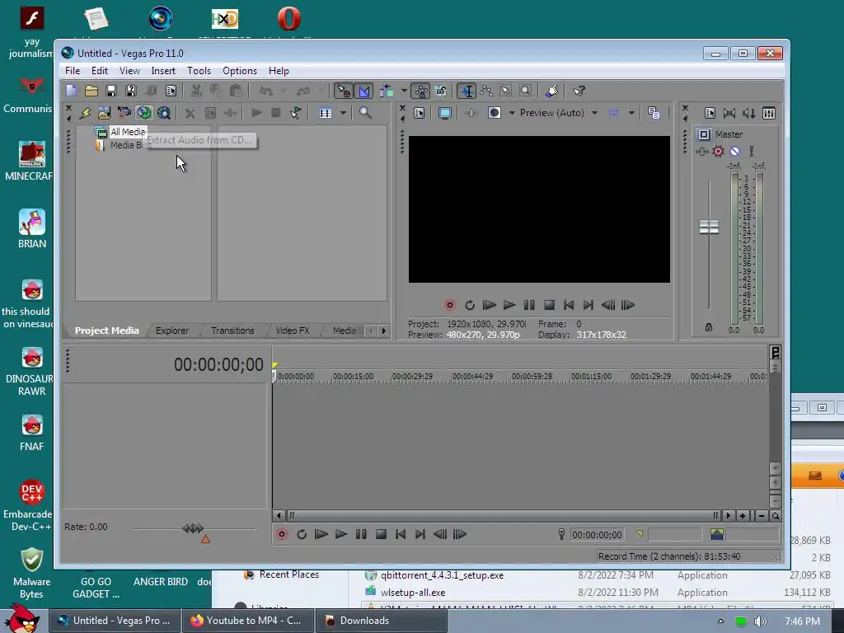Viewport: 844px width, 633px height.
Task: Select the Selection Edit tool
Action: click(x=505, y=91)
